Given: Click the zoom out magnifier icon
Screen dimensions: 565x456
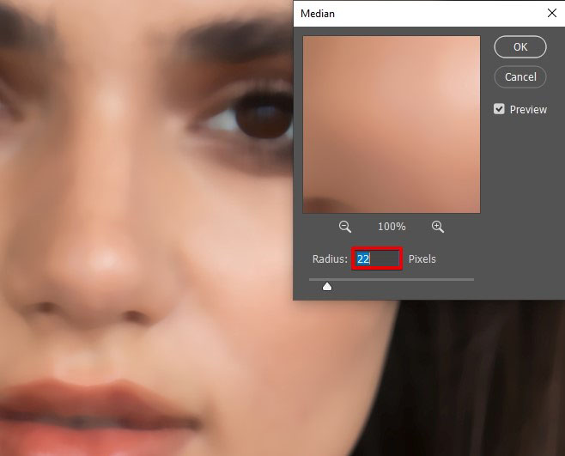Looking at the screenshot, I should [x=345, y=227].
